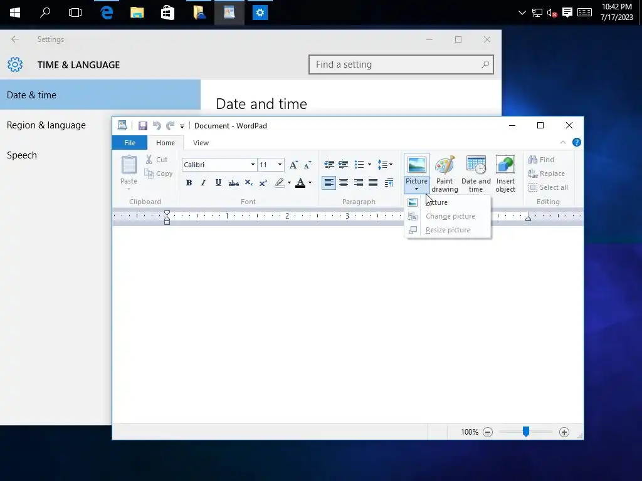642x481 pixels.
Task: Click the Undo arrow in WordPad title bar
Action: 156,125
